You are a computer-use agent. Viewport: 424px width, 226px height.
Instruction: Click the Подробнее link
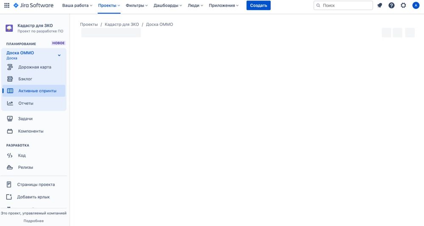point(34,220)
